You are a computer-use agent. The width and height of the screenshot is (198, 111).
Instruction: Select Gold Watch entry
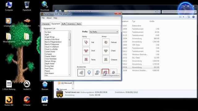pos(49,73)
